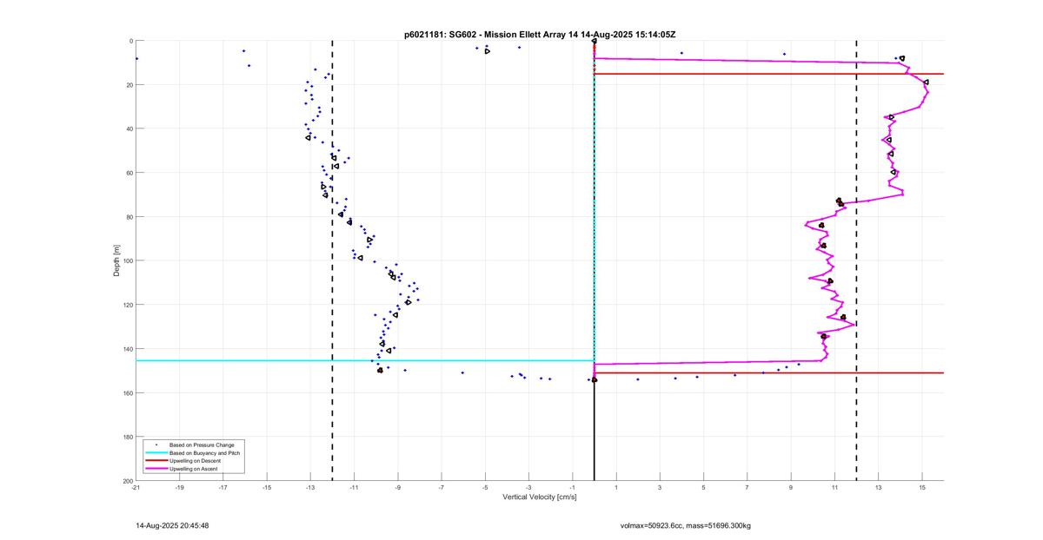This screenshot has height=540, width=1043.
Task: Click the y-axis tick label '20'
Action: [129, 85]
